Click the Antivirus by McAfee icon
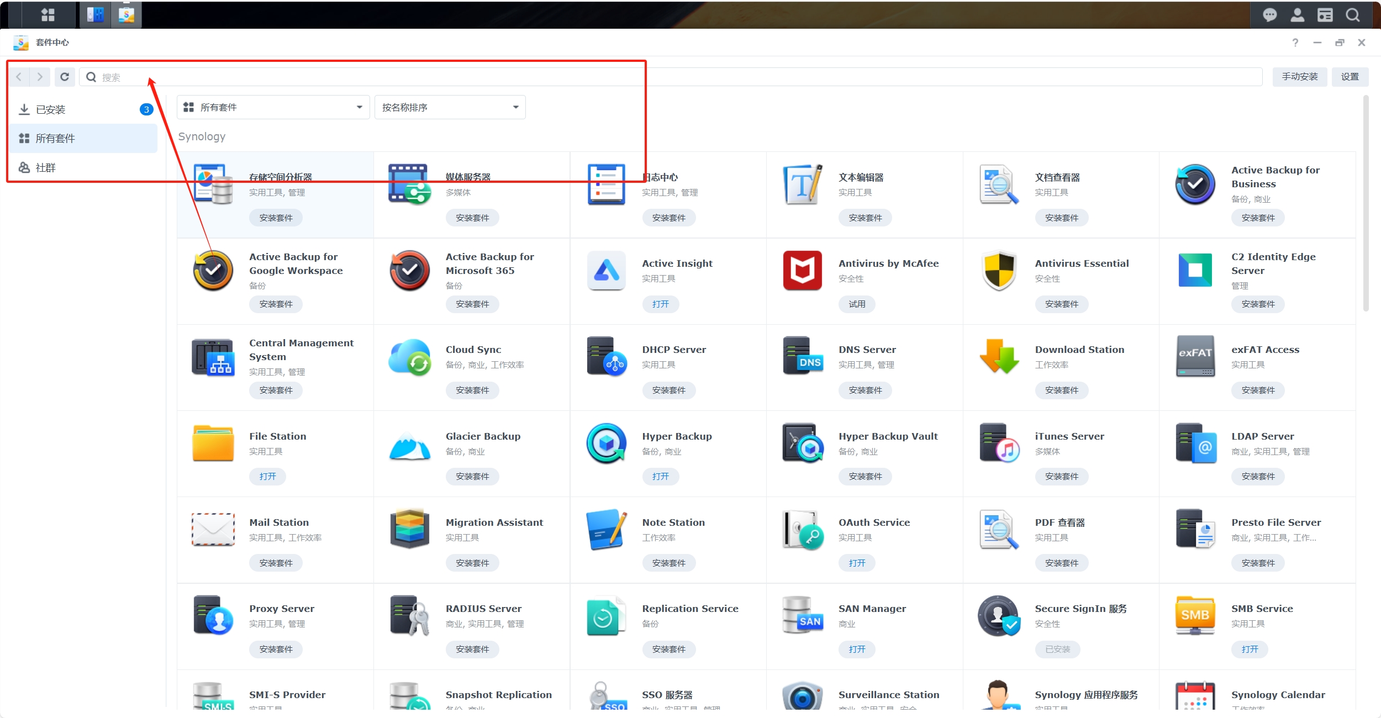Screen dimensions: 1381x718 pyautogui.click(x=802, y=271)
